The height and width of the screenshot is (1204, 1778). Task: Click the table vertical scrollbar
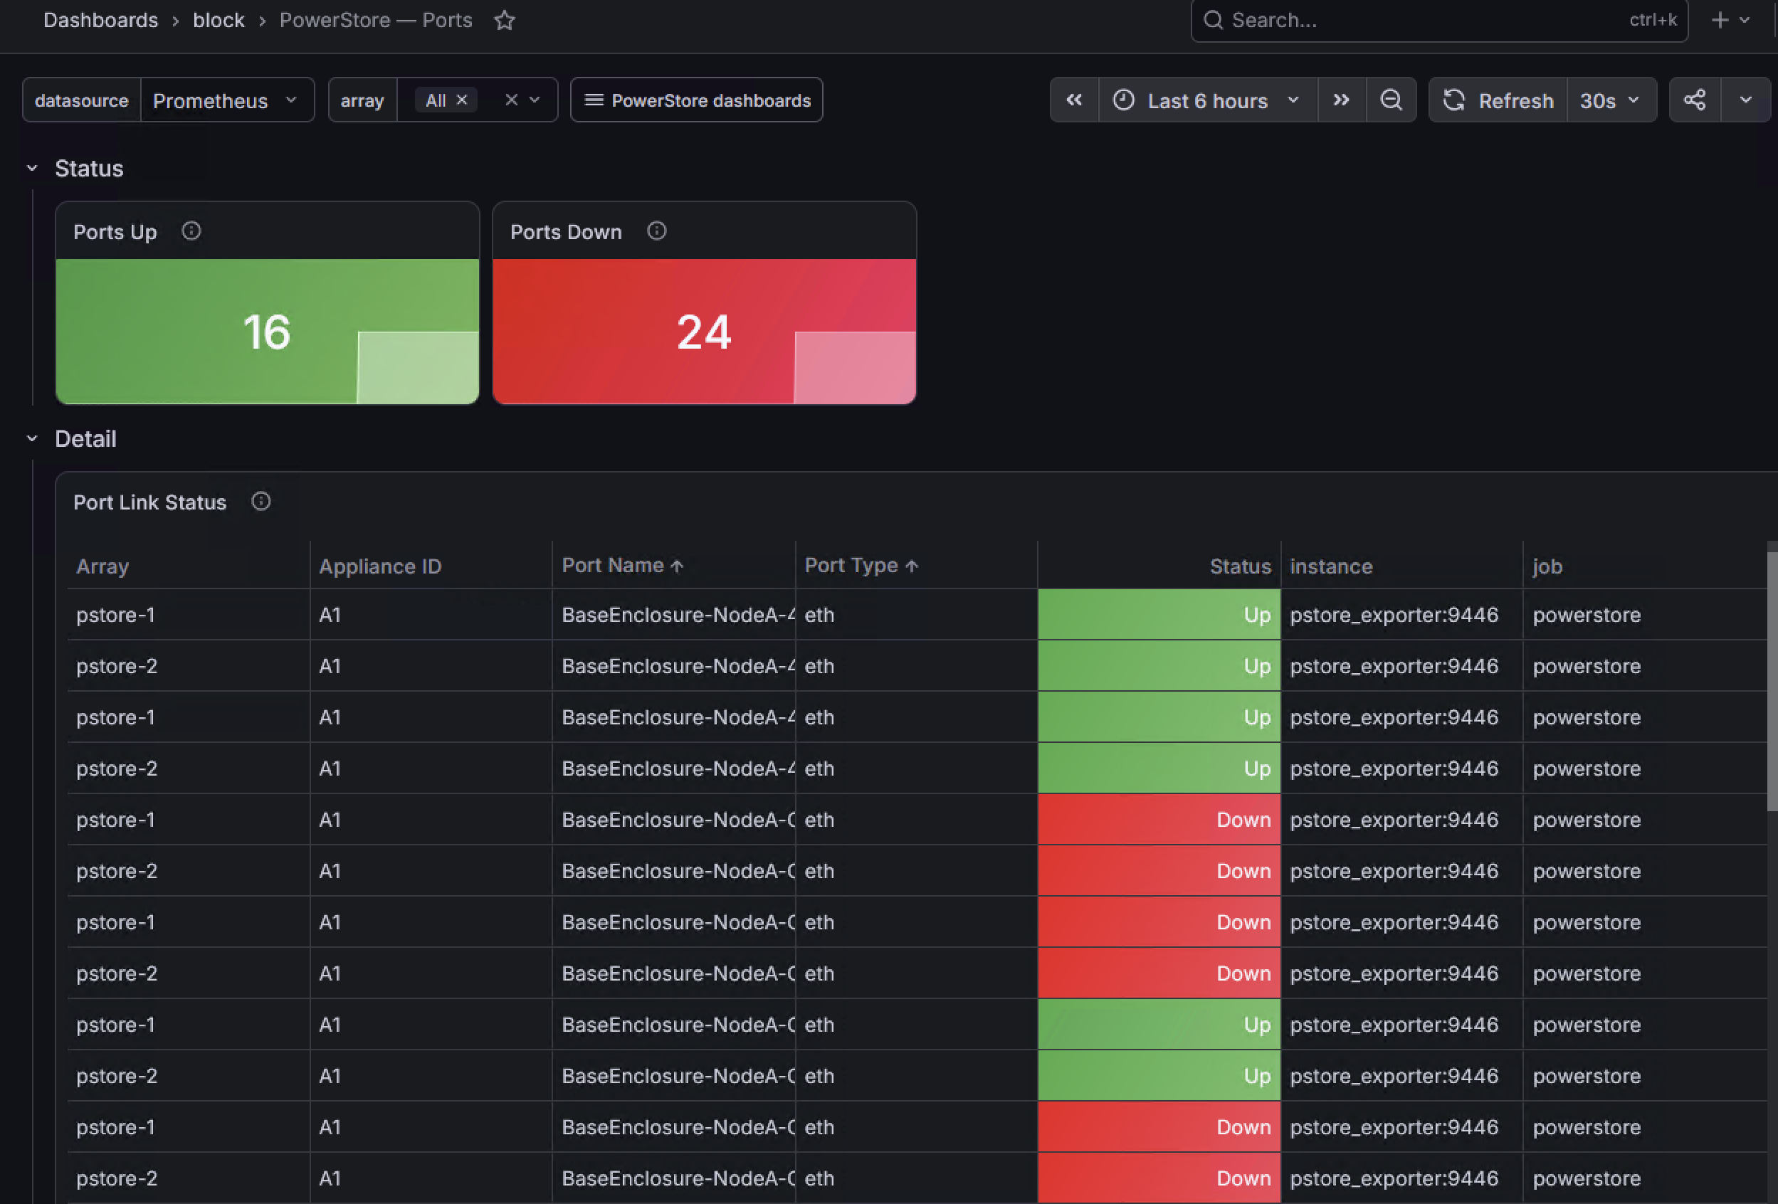tap(1772, 681)
